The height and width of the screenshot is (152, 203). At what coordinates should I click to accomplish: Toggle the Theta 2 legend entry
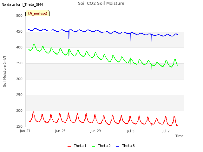tap(101, 146)
